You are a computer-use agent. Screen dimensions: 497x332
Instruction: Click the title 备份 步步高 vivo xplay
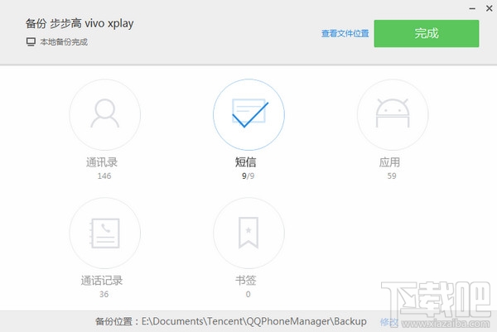coord(80,23)
